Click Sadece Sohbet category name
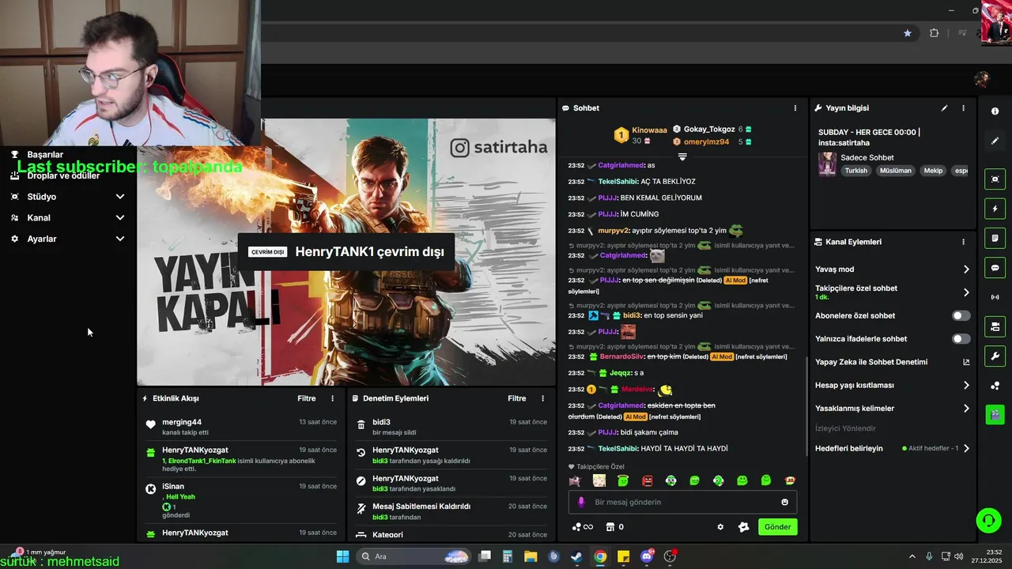The height and width of the screenshot is (569, 1012). [x=867, y=157]
